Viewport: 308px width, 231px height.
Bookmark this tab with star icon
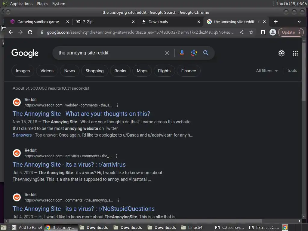click(x=251, y=32)
